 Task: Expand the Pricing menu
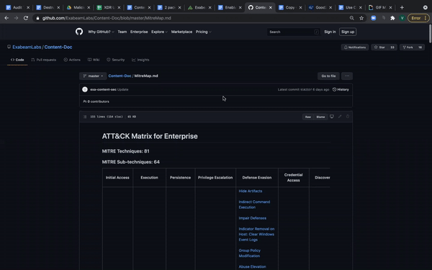(203, 32)
